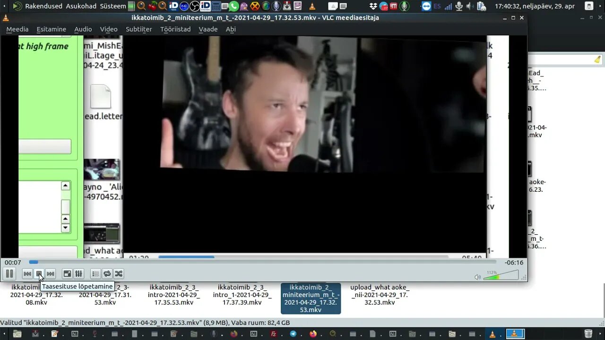
Task: Click the panel menu icon right of clock
Action: click(x=588, y=6)
